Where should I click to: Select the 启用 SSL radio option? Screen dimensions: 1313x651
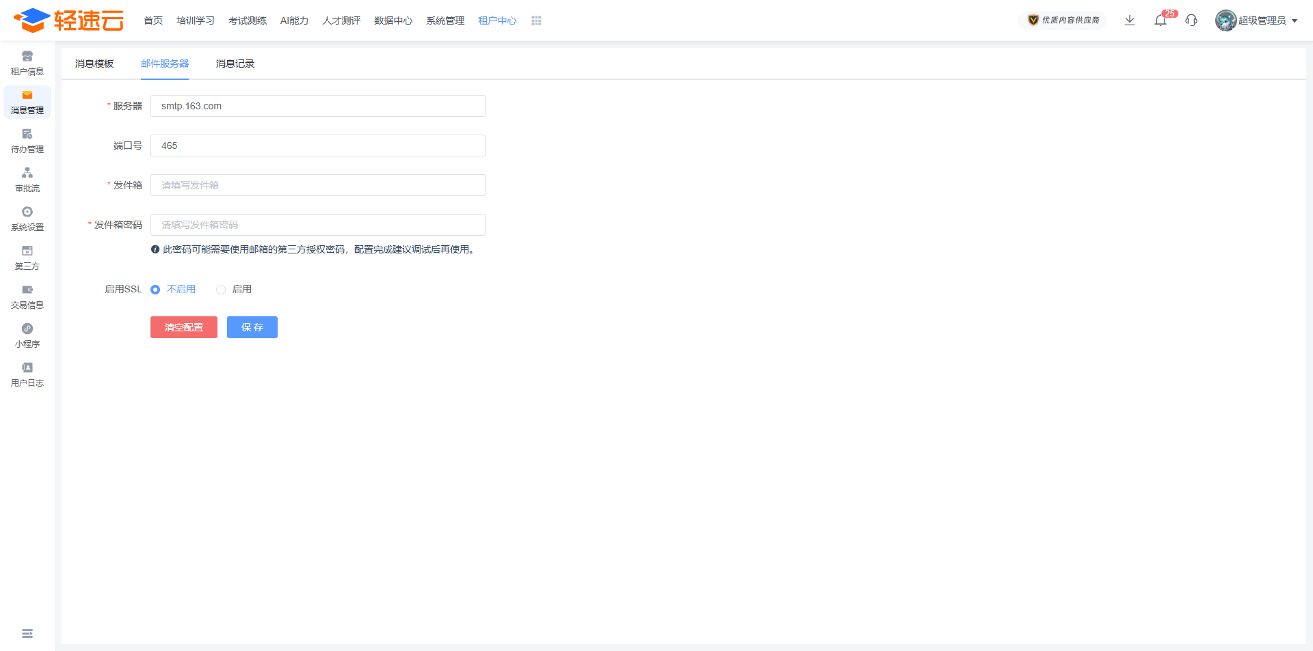pos(221,290)
